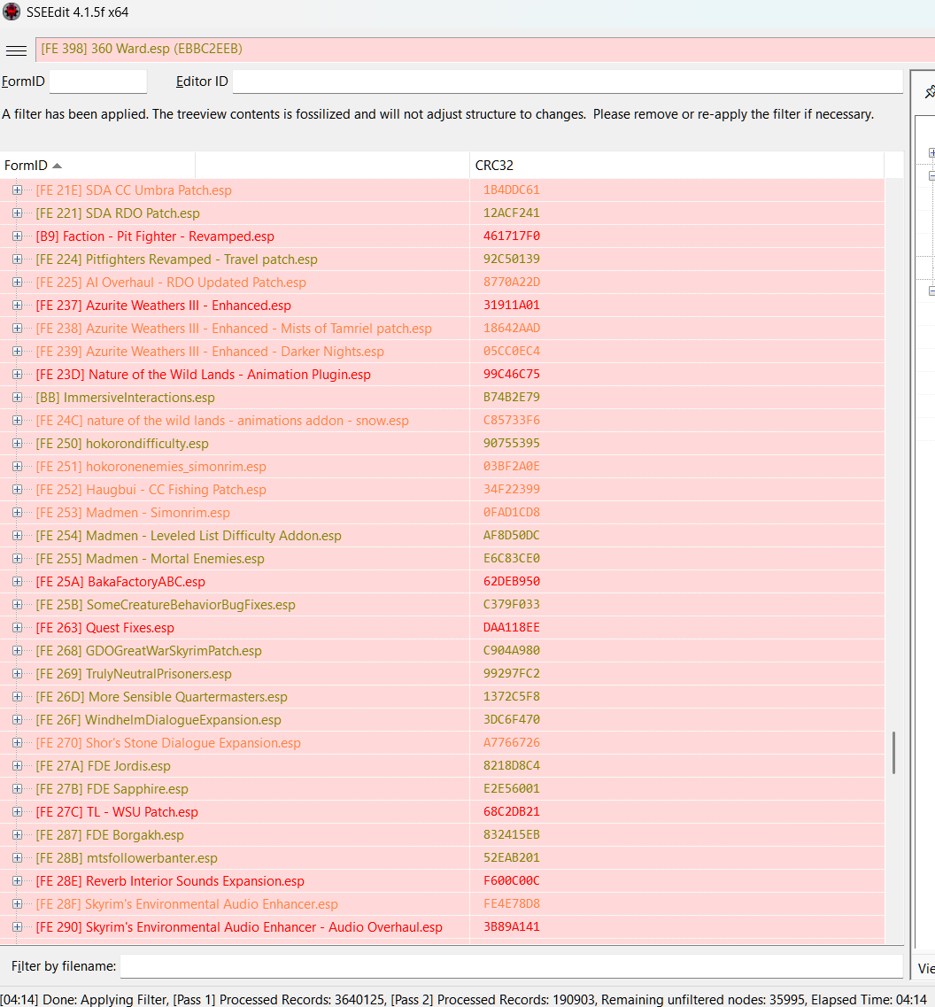Click CRC32 value 461717F0

point(511,236)
